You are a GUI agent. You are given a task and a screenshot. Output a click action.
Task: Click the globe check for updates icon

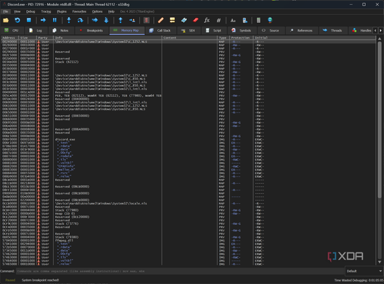270,20
